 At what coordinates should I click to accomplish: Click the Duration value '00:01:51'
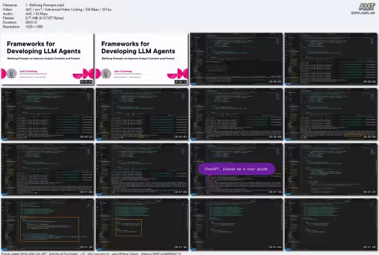(32, 22)
